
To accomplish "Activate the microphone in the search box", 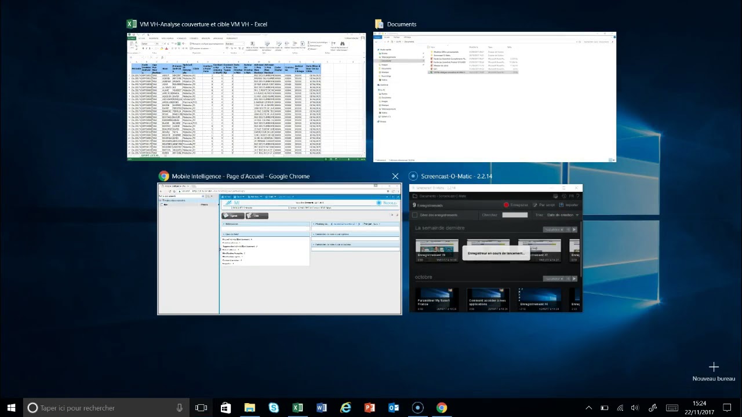I will point(180,408).
